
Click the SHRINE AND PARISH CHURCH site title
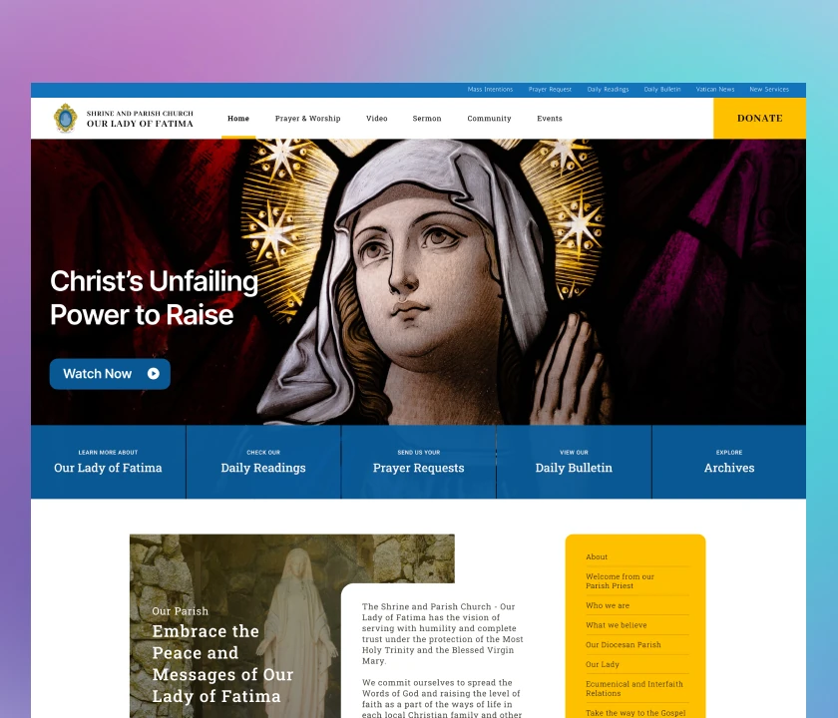[140, 114]
